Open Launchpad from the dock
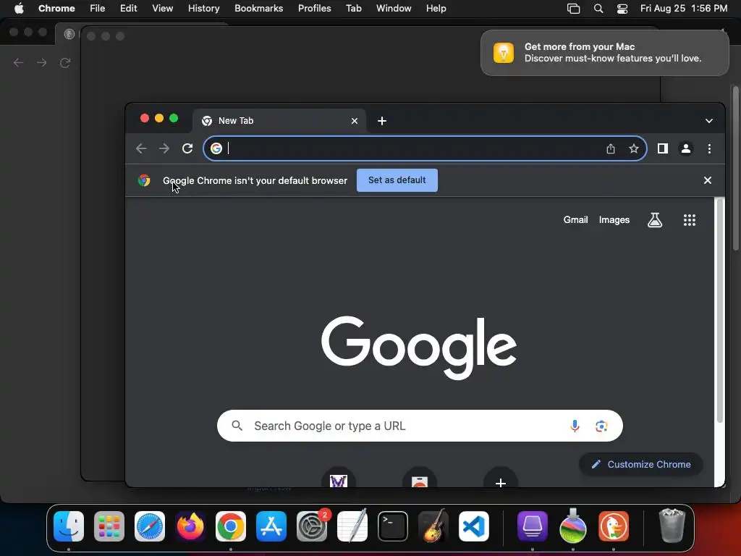 109,526
